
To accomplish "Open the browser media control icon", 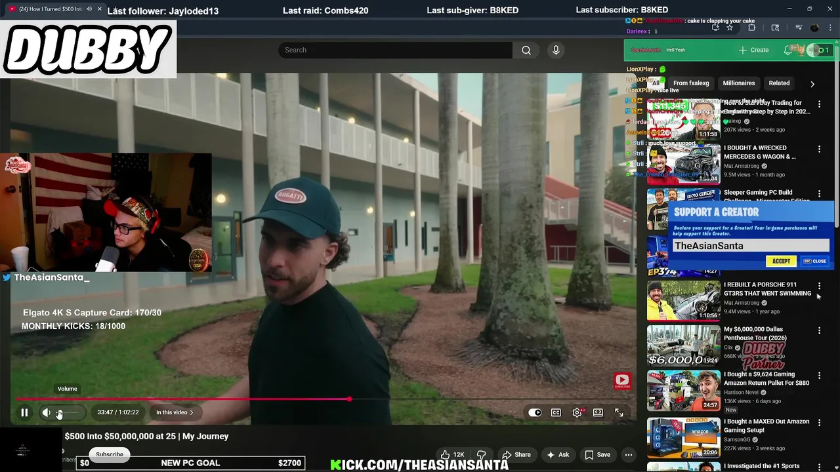I will pos(799,28).
